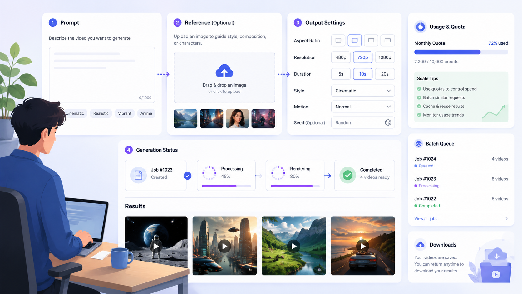522x294 pixels.
Task: Click the Batch Queue layers icon
Action: point(419,144)
